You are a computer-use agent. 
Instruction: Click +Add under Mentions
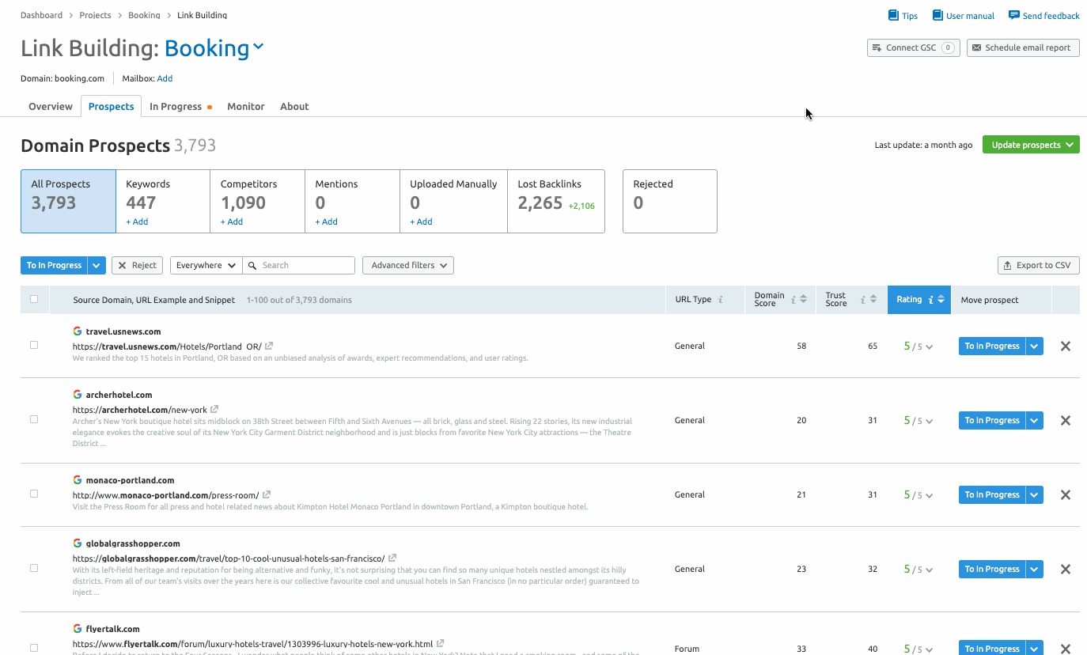326,221
